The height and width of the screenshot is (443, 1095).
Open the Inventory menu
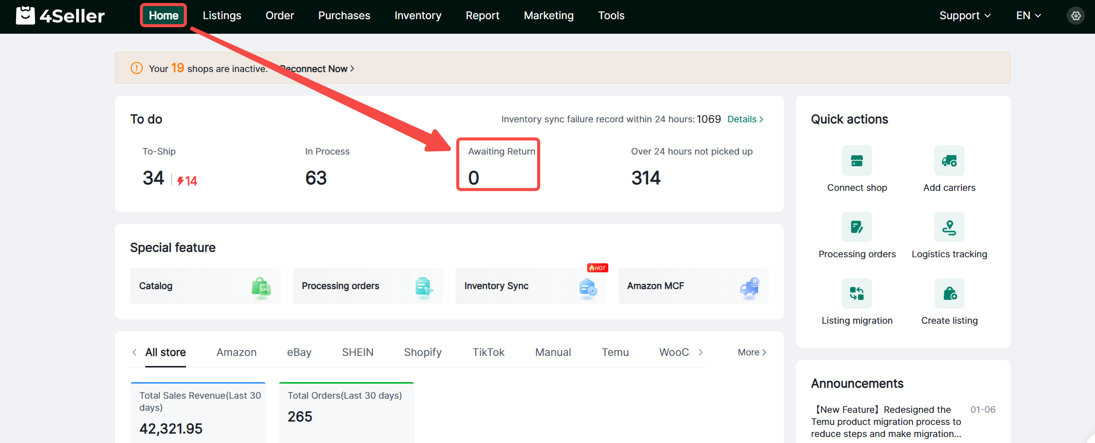point(418,16)
